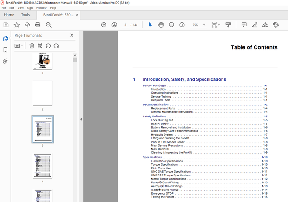
Task: Switch to the Tools tab
Action: (26, 15)
